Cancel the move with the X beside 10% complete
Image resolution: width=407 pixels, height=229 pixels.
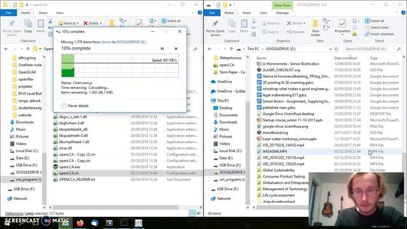[176, 48]
